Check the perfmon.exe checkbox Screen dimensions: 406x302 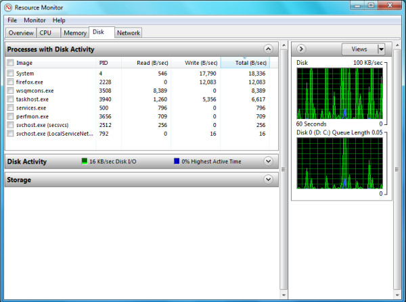10,116
